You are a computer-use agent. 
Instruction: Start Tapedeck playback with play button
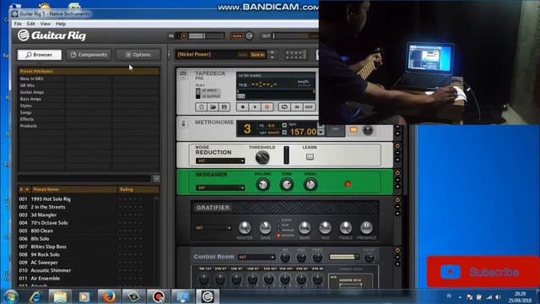click(x=255, y=107)
